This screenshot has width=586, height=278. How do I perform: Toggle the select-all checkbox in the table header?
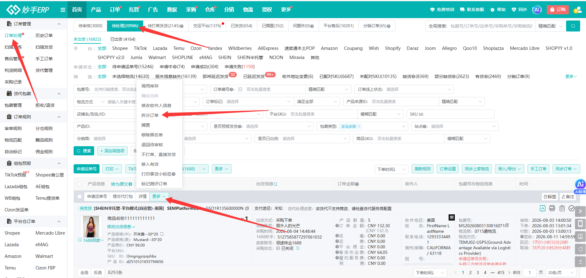(80, 184)
